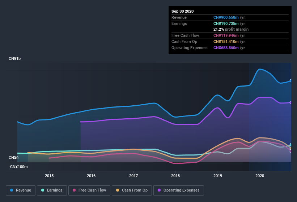Select the 2017 x-axis label

pyautogui.click(x=133, y=176)
